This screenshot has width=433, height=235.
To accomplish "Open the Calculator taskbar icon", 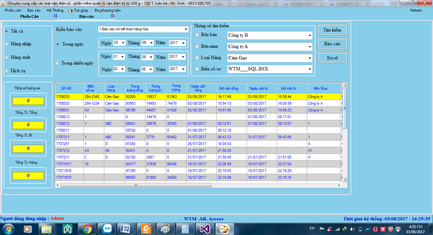I will [x=185, y=229].
